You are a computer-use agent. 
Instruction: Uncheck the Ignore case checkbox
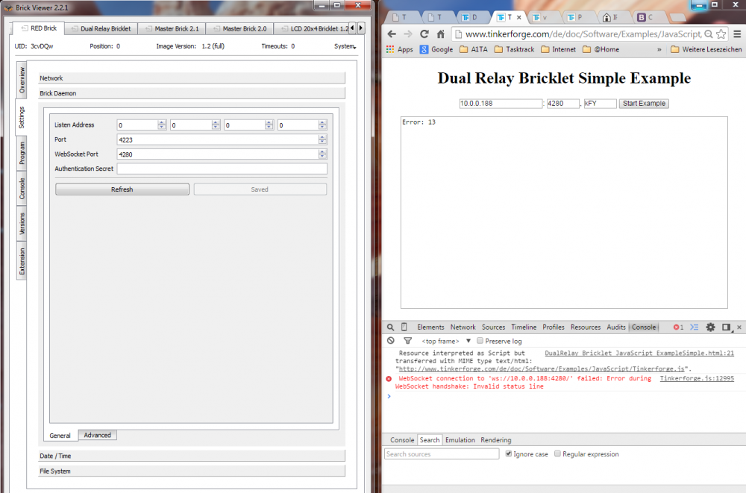pyautogui.click(x=509, y=453)
